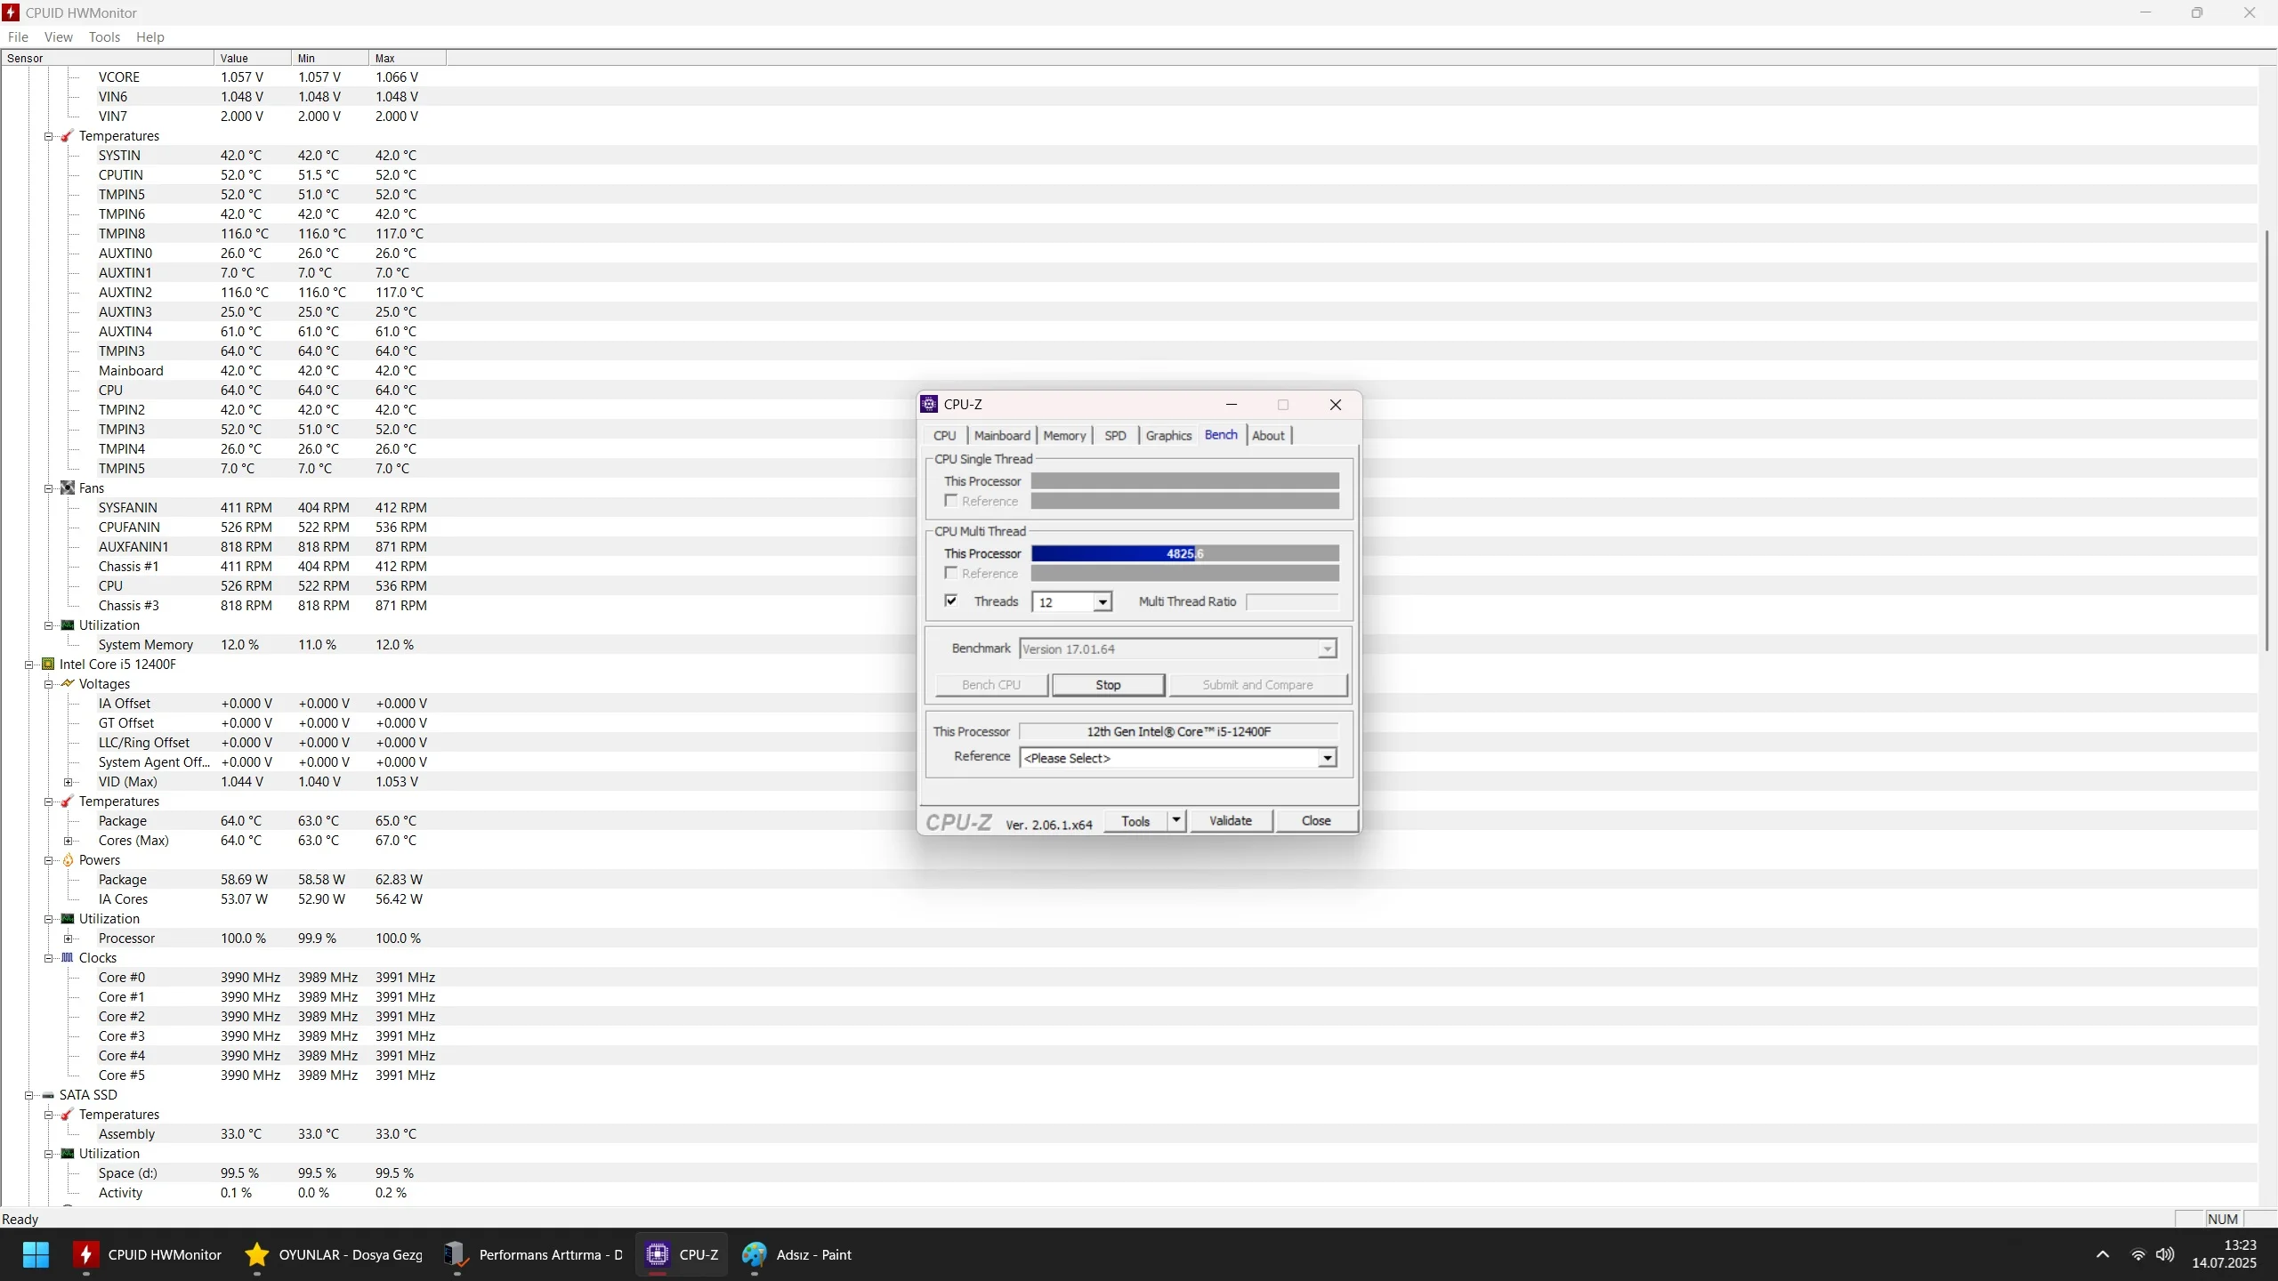Enable the Multi Thread Reference checkbox

(951, 573)
